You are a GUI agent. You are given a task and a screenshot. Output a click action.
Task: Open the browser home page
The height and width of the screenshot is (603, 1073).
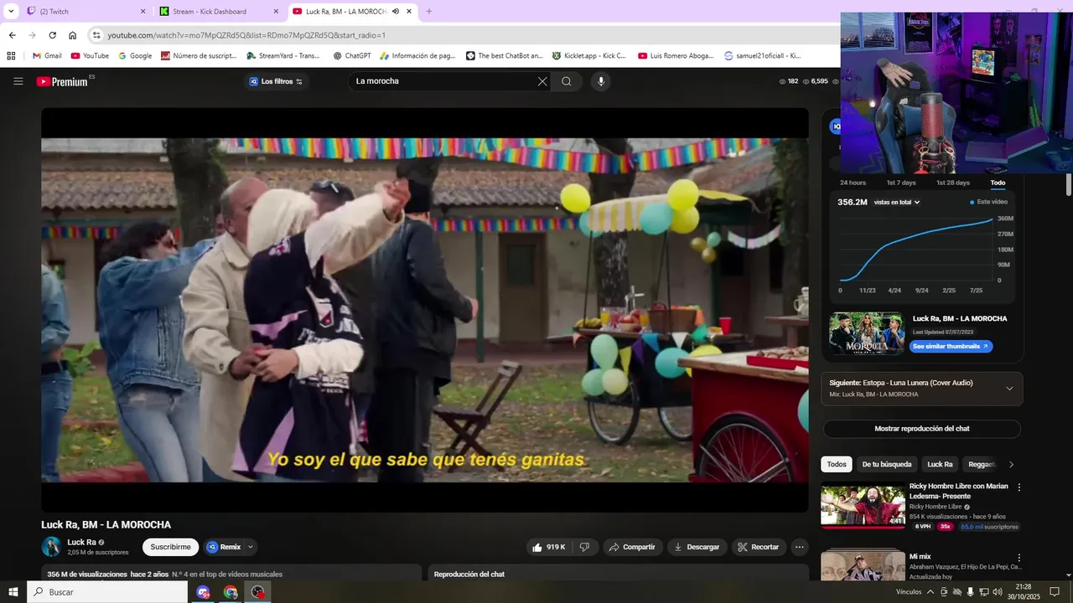(x=73, y=35)
